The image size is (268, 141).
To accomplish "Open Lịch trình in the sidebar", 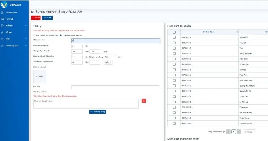I will click(9, 19).
